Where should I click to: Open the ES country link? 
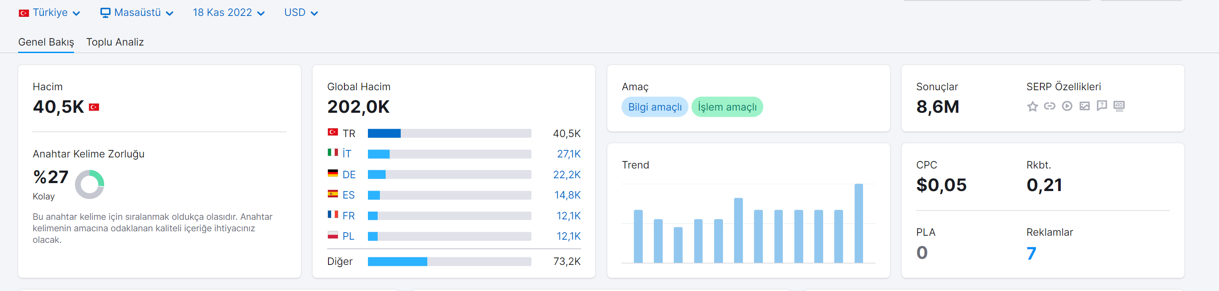coord(348,195)
